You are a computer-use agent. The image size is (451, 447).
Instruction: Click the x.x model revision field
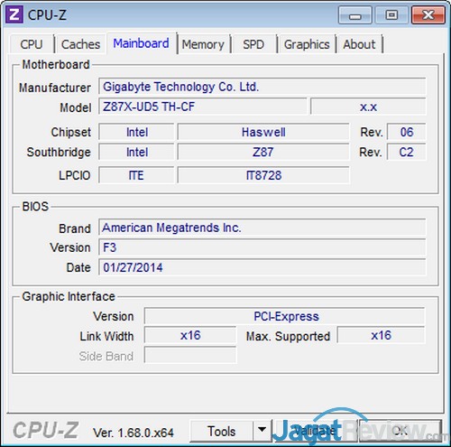coord(368,107)
